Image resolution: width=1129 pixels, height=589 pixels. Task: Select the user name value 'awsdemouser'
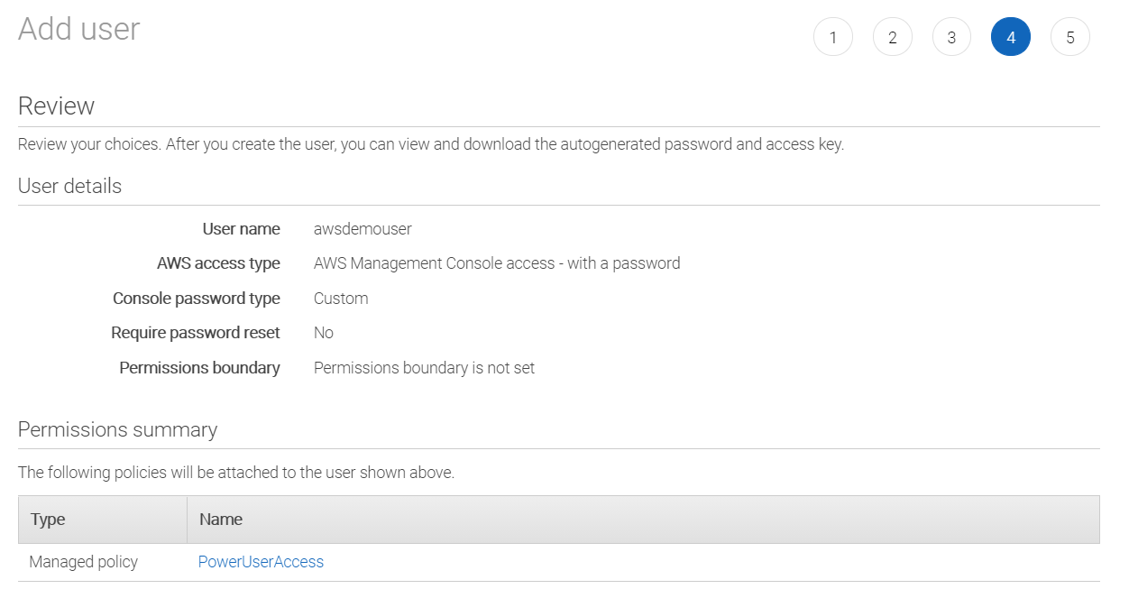363,229
